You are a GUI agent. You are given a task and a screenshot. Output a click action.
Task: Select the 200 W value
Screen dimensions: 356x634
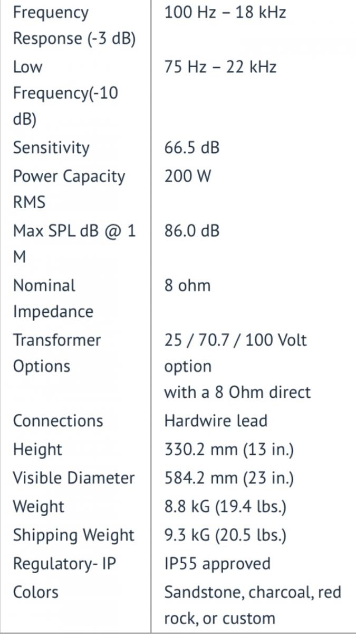tap(187, 176)
